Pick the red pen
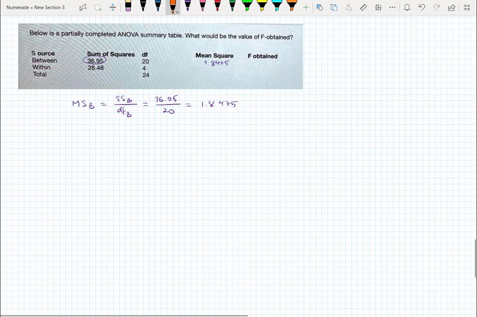Screen dimensions: 477x317 [218, 6]
